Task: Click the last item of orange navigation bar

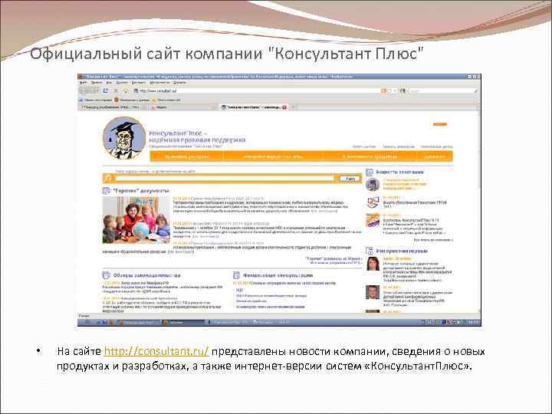Action: point(435,156)
